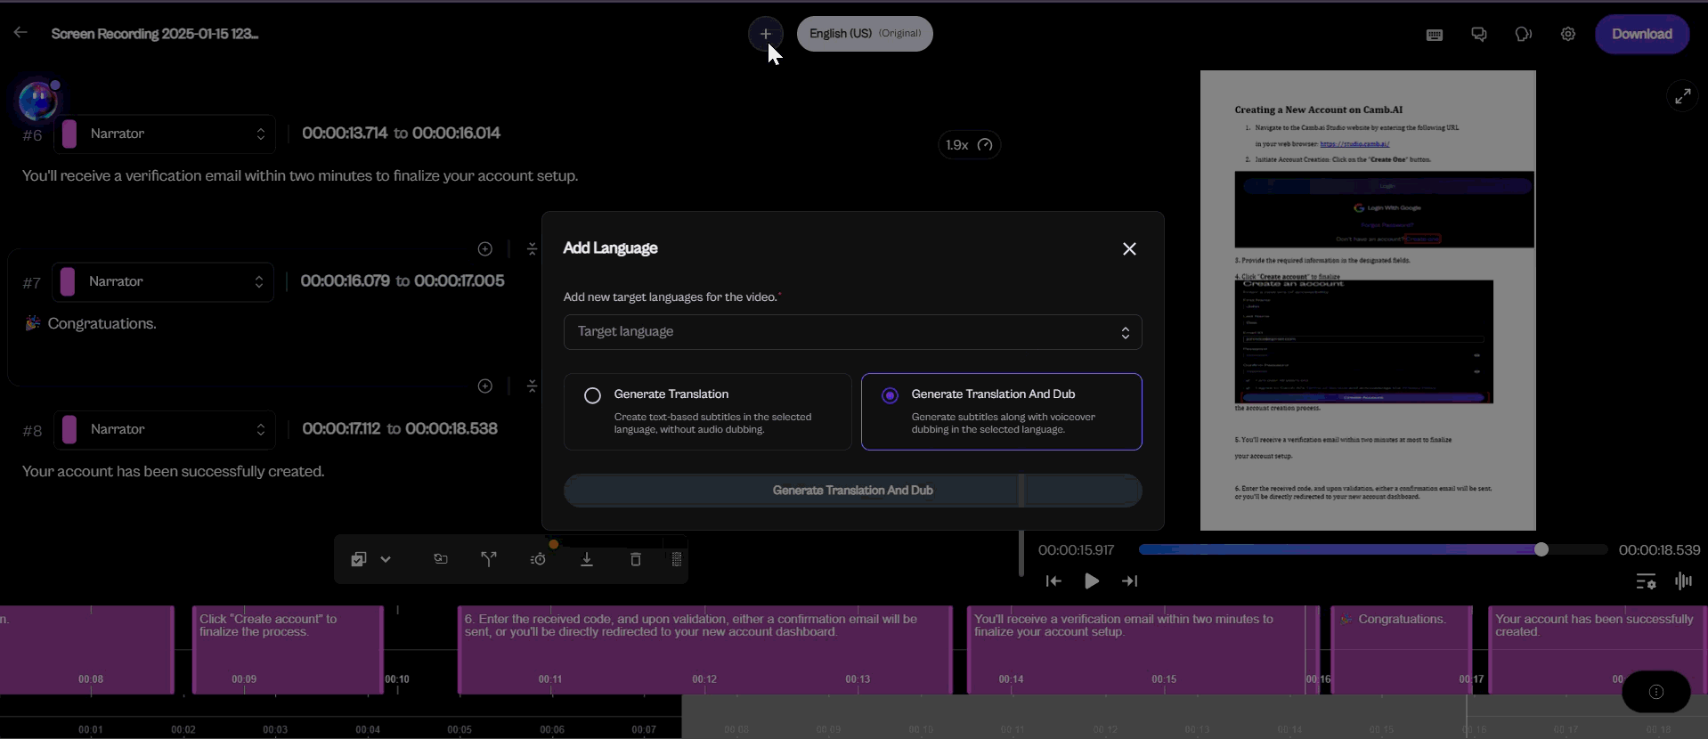Play the video with the play button
Screen dimensions: 1708x739
[x=1091, y=581]
